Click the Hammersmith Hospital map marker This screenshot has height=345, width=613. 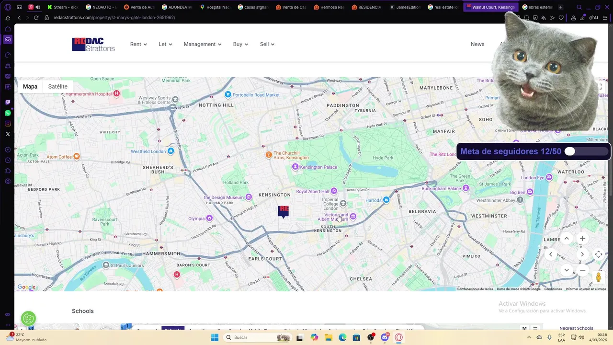pos(116,93)
